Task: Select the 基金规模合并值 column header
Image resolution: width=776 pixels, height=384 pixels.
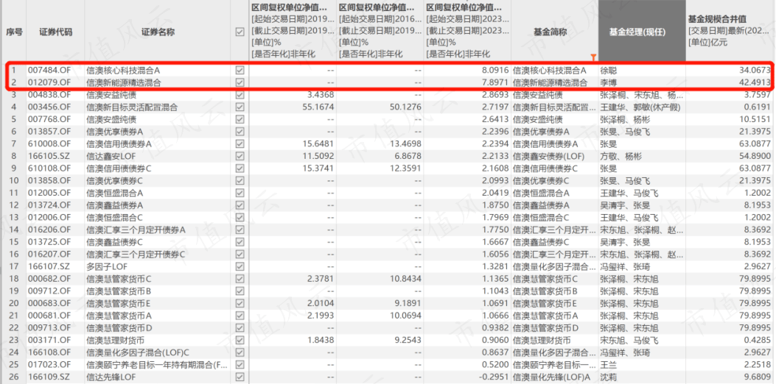Action: [x=730, y=31]
